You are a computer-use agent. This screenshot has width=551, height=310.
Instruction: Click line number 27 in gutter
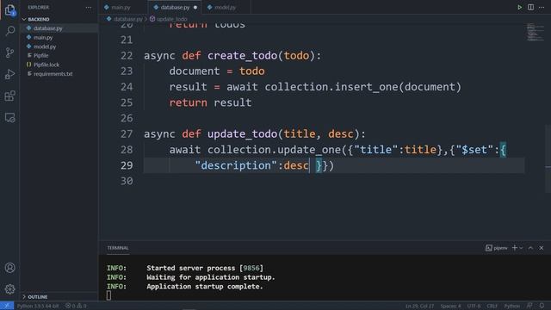point(127,134)
